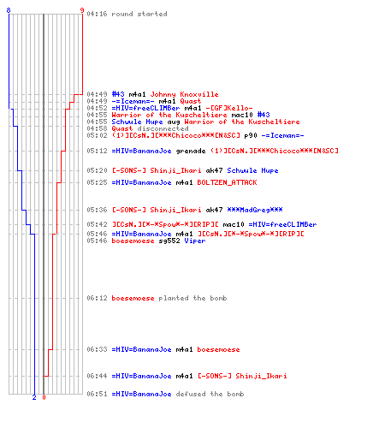The height and width of the screenshot is (428, 385).
Task: Select the BOLTZEN_ATTACK victim name
Action: (x=227, y=182)
